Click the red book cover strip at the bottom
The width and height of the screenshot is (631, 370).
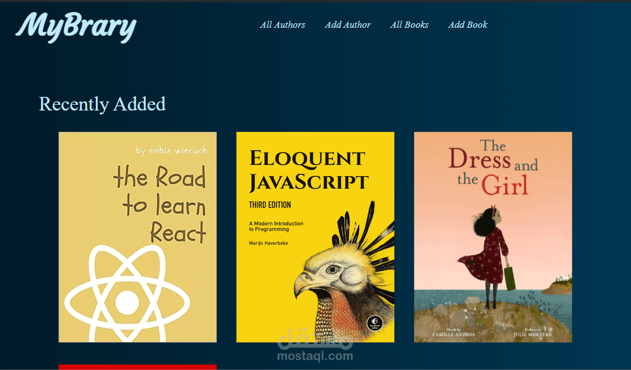(138, 367)
